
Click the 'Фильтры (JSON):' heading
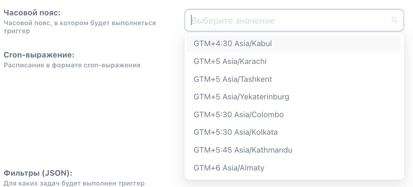pos(38,173)
